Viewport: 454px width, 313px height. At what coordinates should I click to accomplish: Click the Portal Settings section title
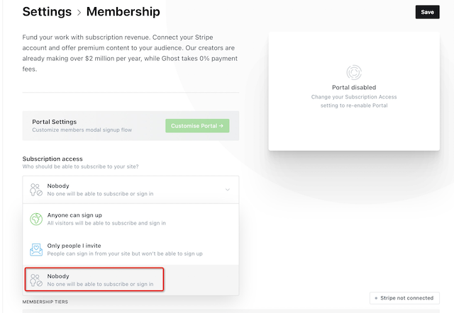click(54, 122)
